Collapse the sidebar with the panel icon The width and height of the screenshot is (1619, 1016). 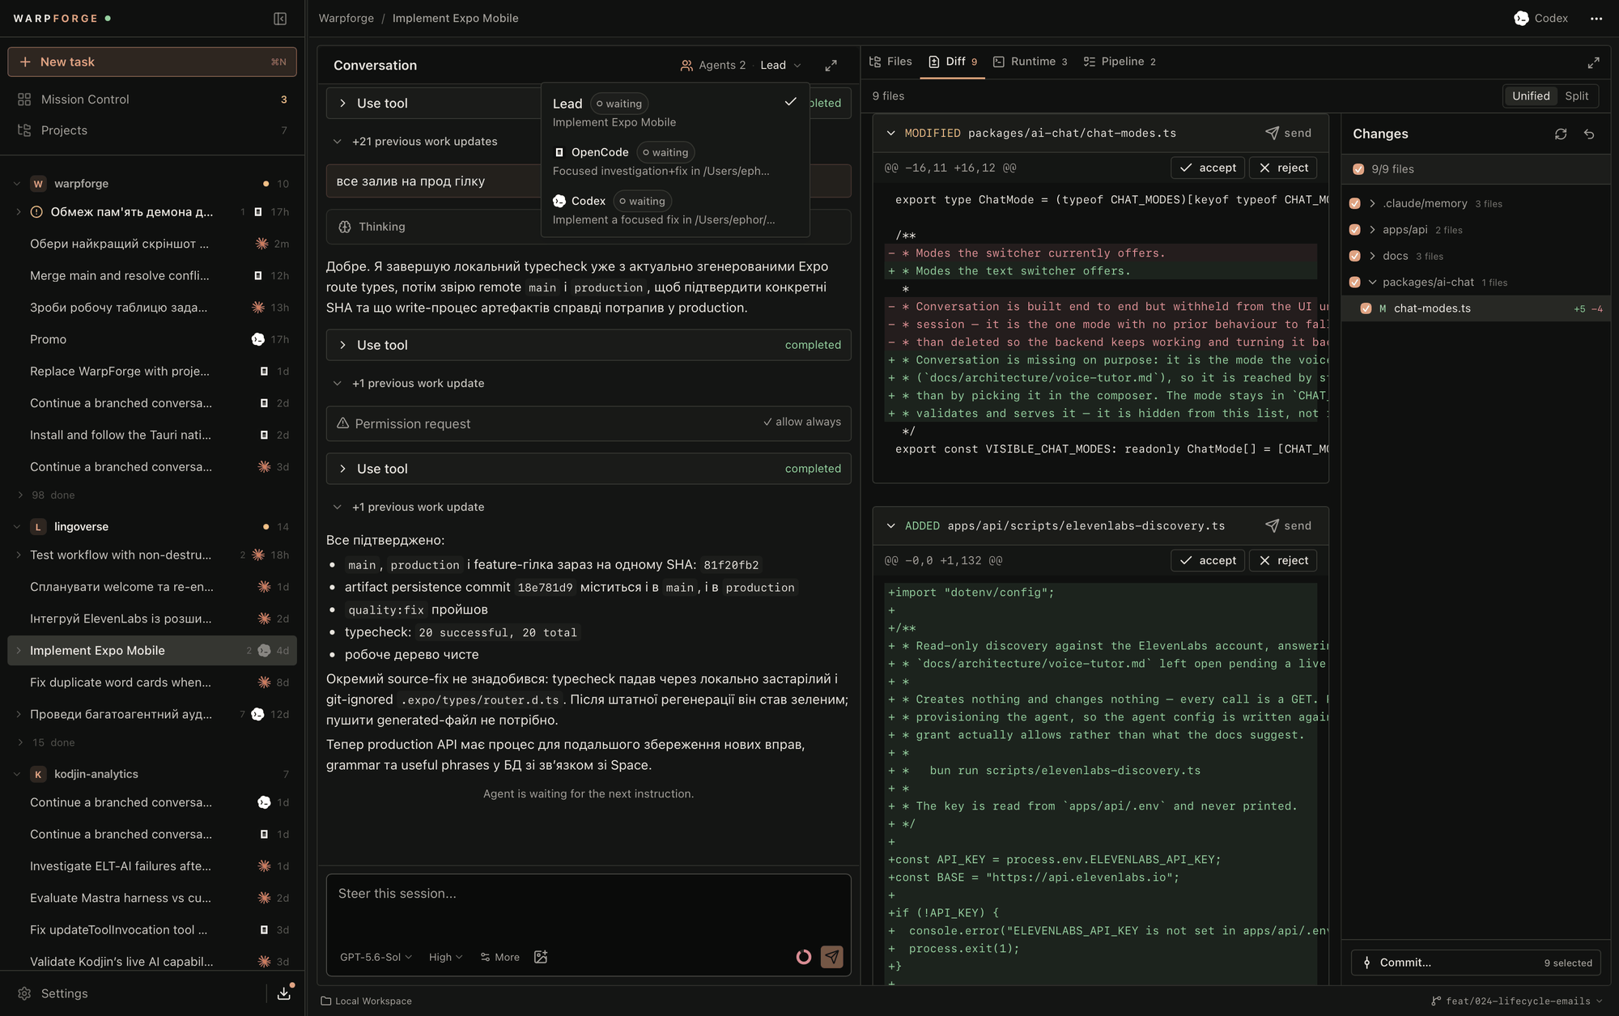280,19
